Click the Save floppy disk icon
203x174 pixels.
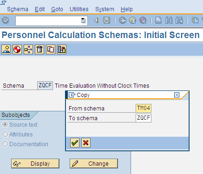(x=106, y=20)
